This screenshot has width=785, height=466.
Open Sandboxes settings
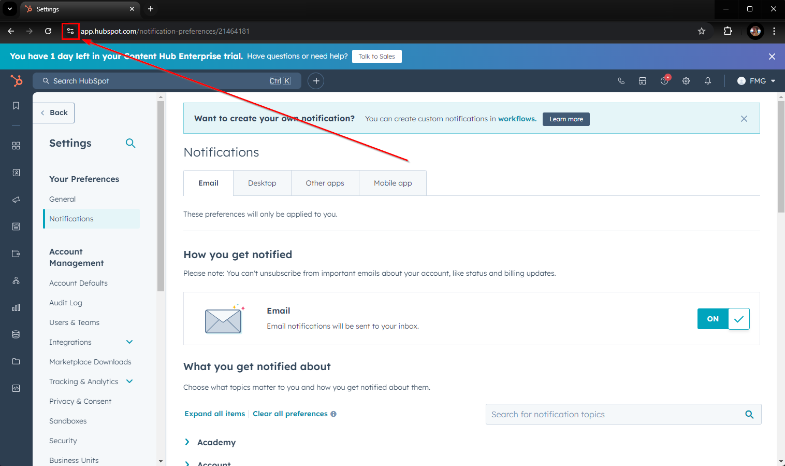(x=68, y=421)
